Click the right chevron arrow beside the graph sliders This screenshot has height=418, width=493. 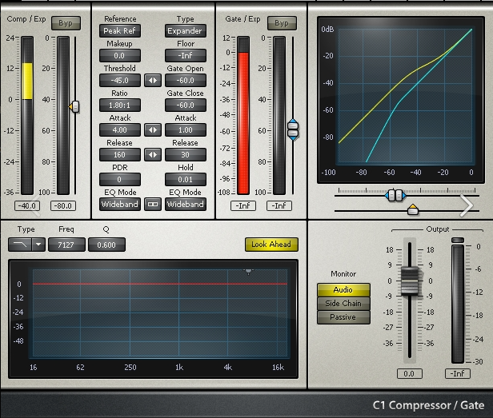(467, 205)
